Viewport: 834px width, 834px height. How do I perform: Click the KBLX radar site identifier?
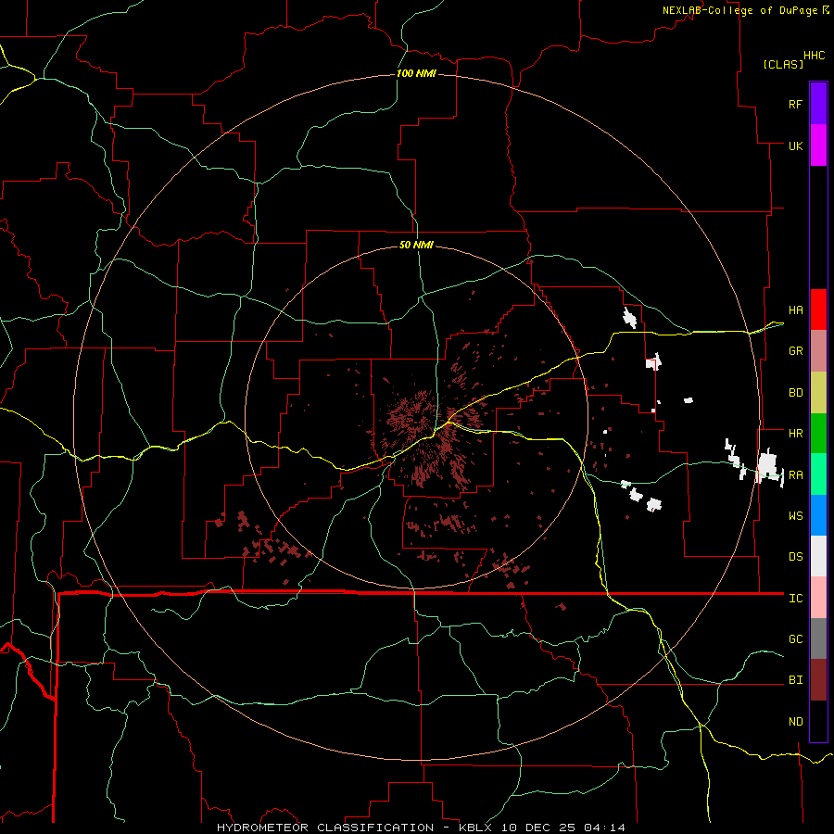coord(475,828)
